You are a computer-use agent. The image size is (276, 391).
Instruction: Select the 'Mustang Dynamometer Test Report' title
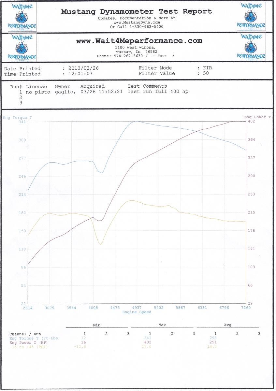click(x=137, y=12)
